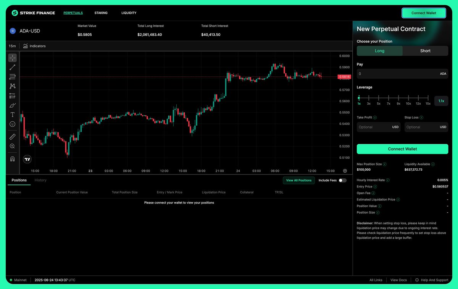Click the Pay amount input field
This screenshot has width=458, height=289.
(x=402, y=74)
